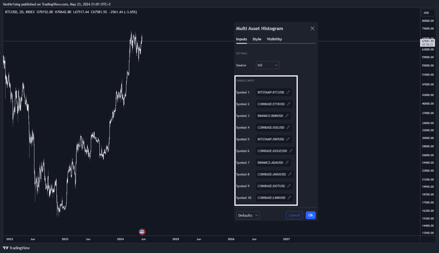Click the TradingView logo at bottom left
The image size is (439, 253).
click(x=16, y=248)
